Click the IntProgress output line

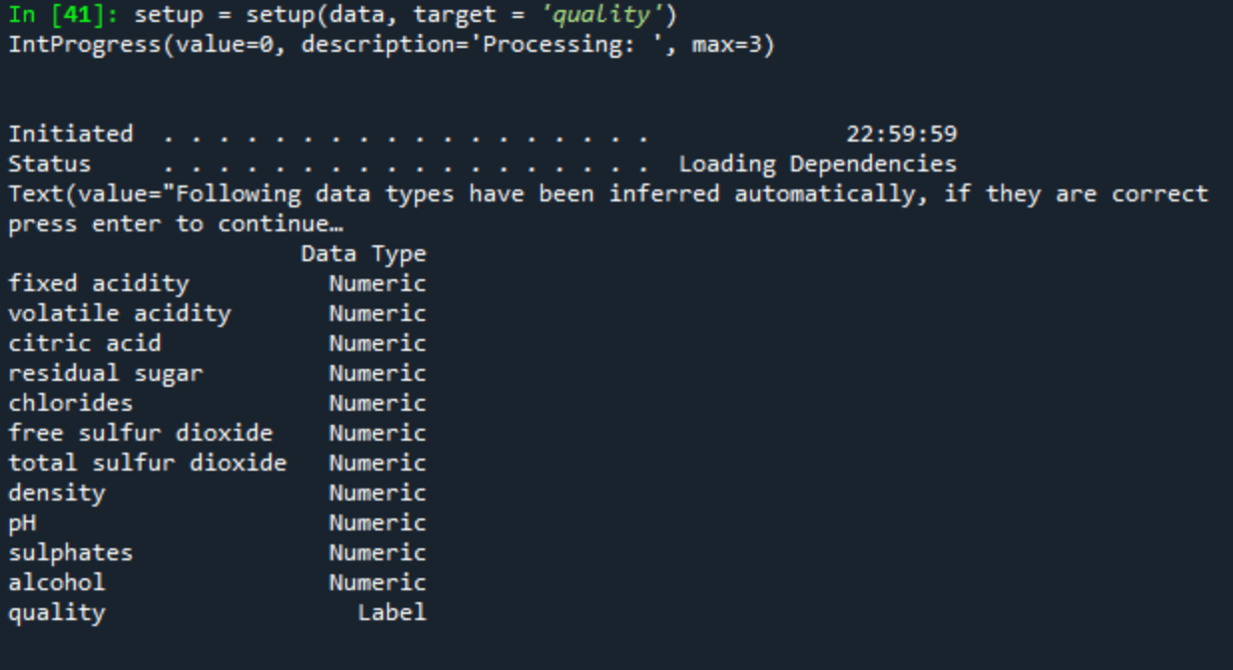click(391, 45)
